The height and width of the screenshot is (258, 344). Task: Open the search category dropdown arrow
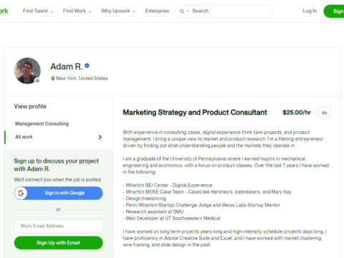coord(188,11)
